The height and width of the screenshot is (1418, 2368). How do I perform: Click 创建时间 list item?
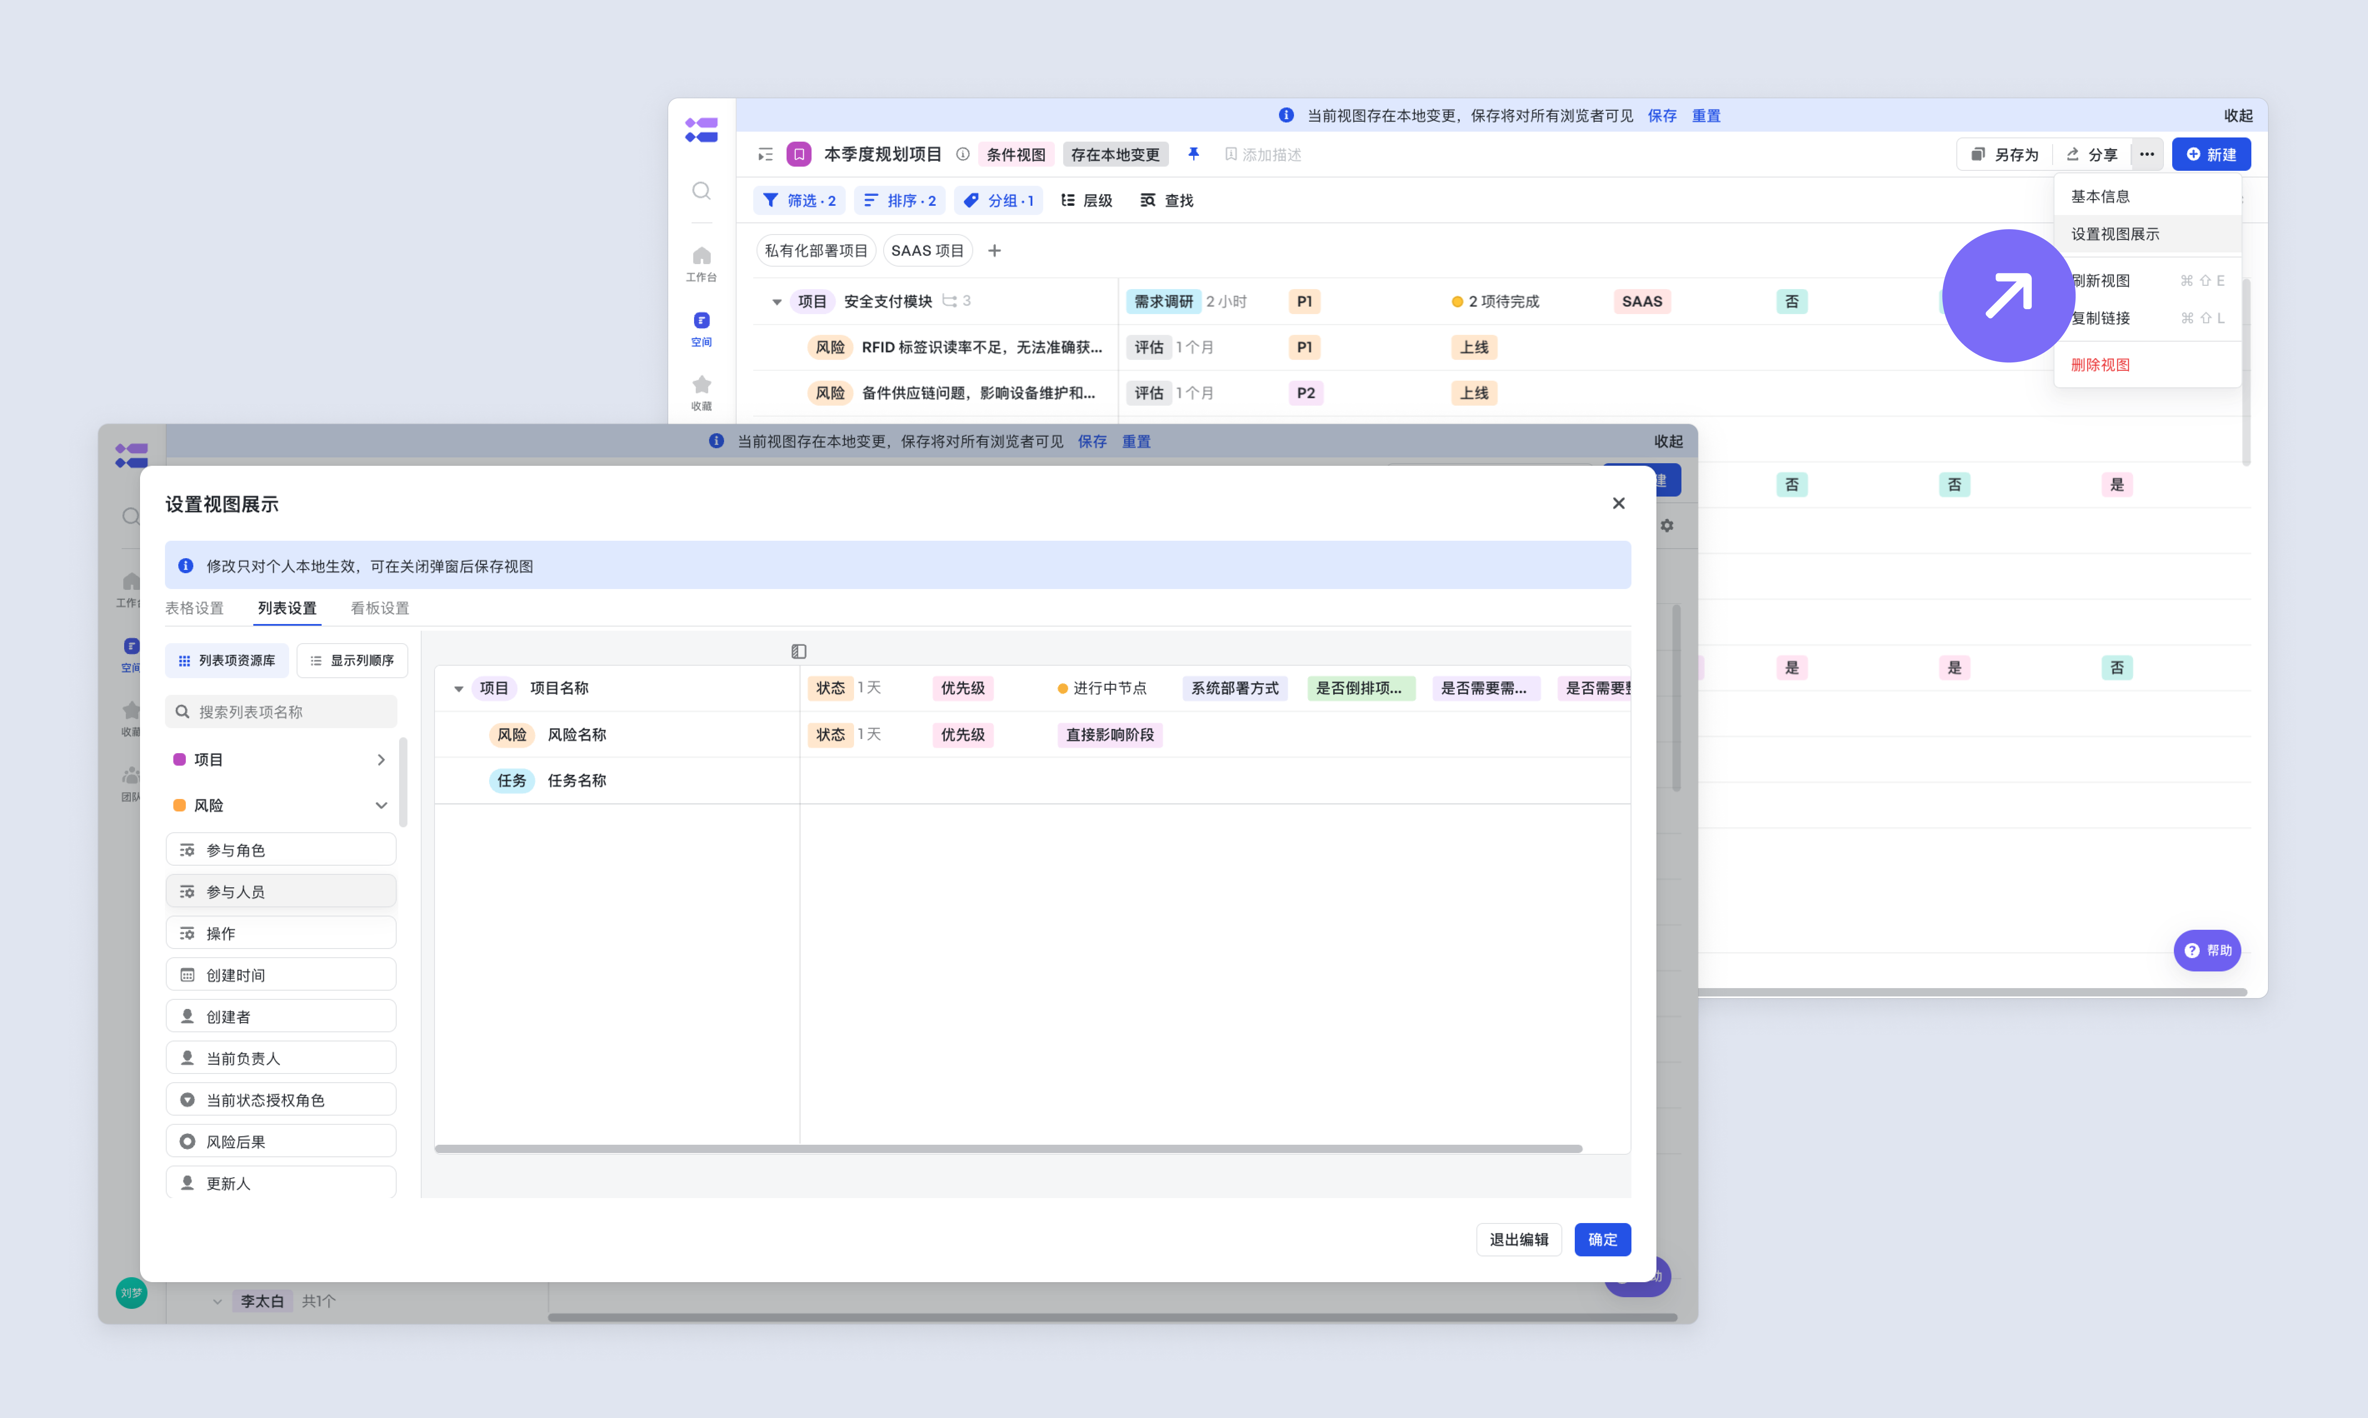[x=281, y=975]
